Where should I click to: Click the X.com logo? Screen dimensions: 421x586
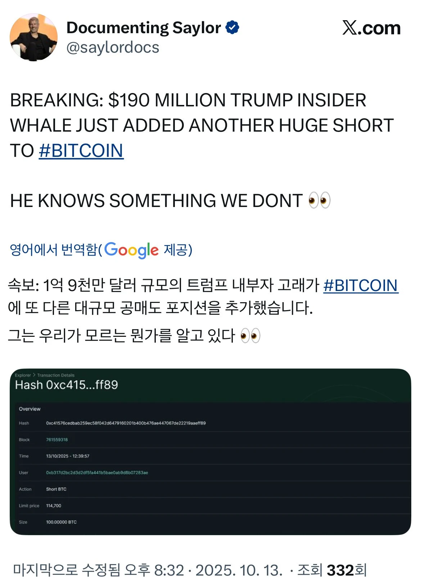click(x=371, y=28)
